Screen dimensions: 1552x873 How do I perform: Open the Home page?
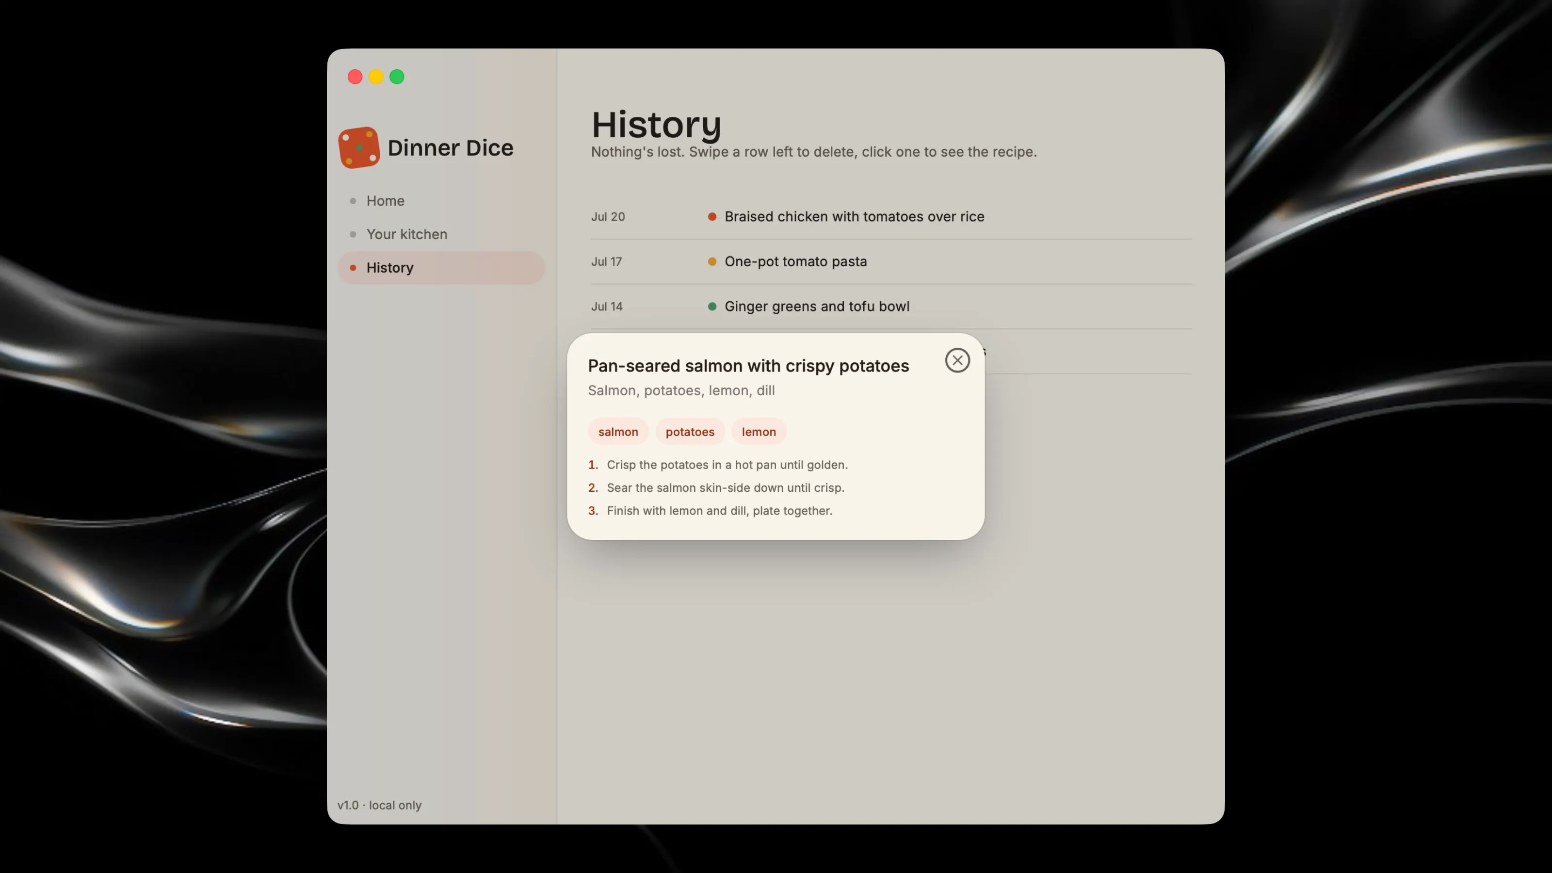[440, 201]
